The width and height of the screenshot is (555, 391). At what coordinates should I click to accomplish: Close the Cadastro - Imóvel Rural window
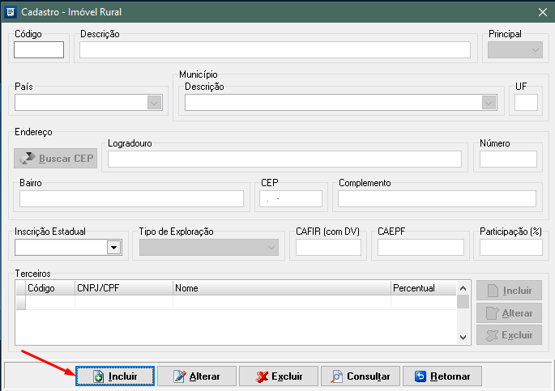tap(542, 11)
